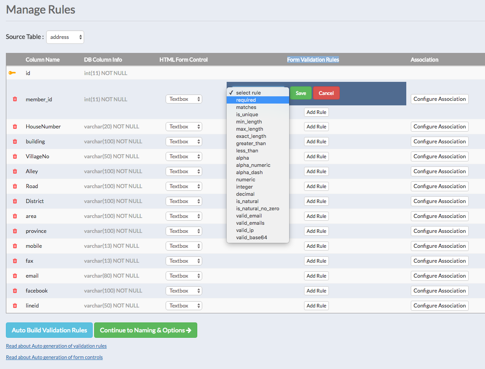
Task: Click the trash icon for lineid
Action: [x=15, y=306]
